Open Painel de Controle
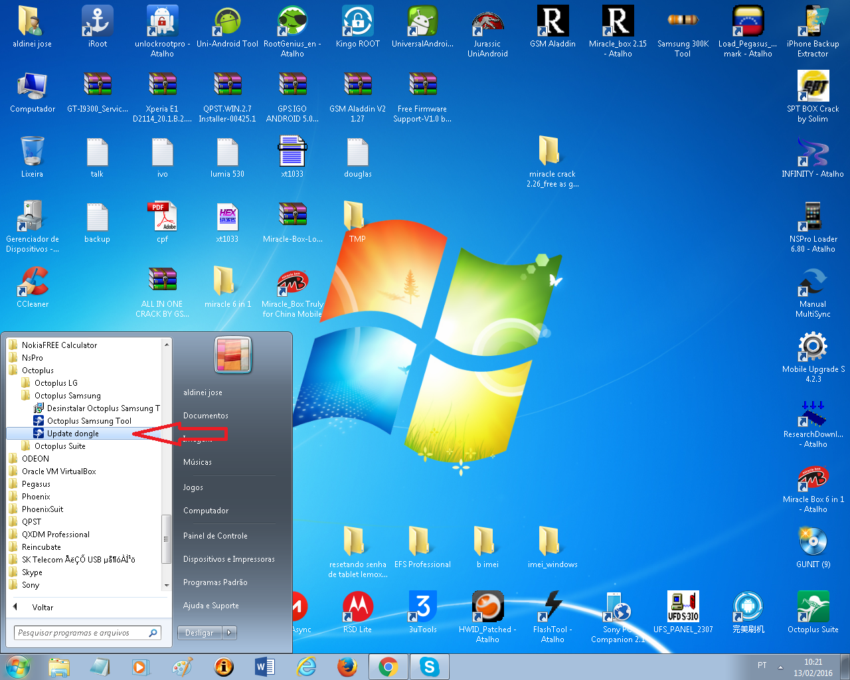The image size is (850, 680). (215, 536)
